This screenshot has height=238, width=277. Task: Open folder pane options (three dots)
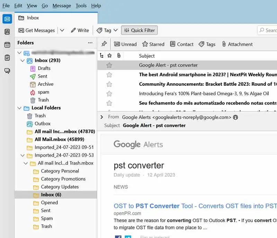coord(90,43)
